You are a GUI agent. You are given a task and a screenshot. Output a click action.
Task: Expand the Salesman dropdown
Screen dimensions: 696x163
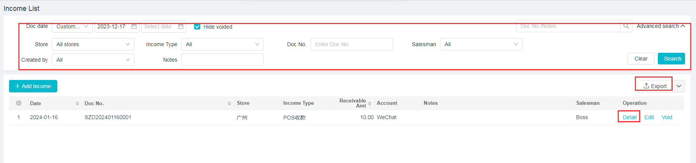click(x=481, y=44)
